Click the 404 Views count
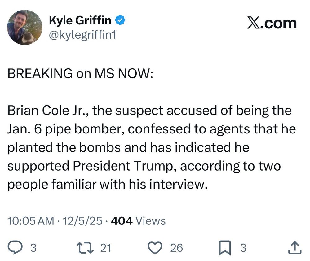This screenshot has height=261, width=310. click(x=138, y=221)
